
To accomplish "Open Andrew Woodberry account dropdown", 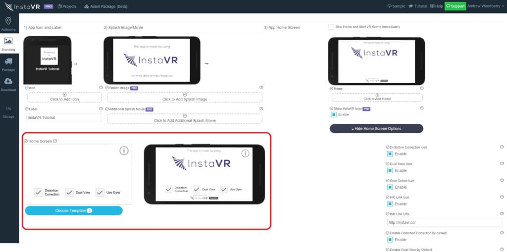I will (486, 6).
